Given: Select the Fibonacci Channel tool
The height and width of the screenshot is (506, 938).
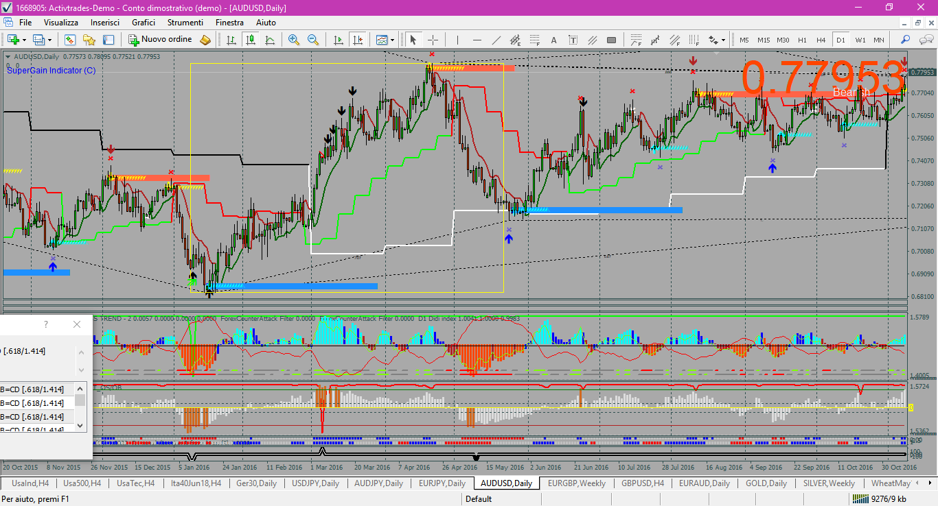Looking at the screenshot, I should click(676, 40).
